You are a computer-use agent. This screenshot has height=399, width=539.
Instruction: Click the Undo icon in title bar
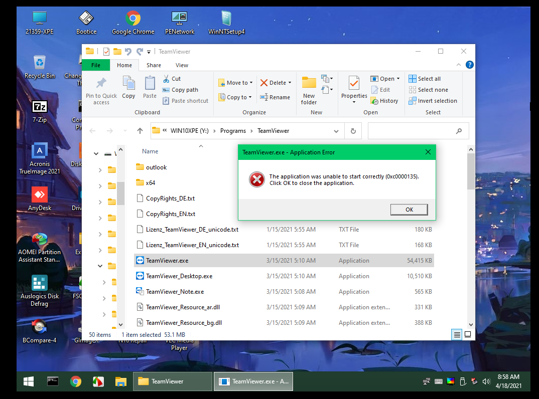tap(128, 52)
